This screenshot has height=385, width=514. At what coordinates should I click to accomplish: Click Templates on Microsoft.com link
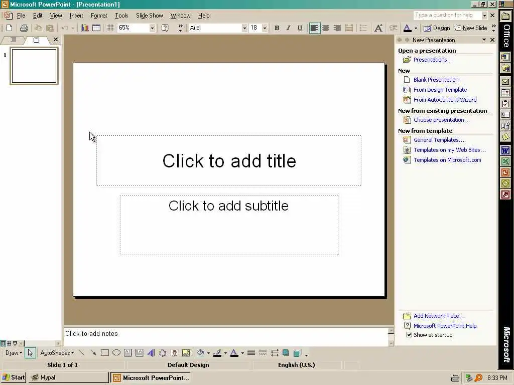(447, 160)
